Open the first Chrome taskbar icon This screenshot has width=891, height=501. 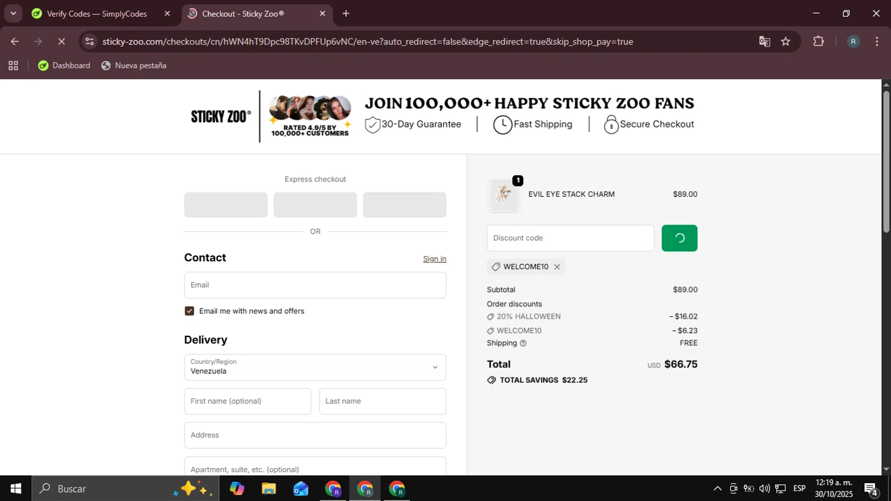tap(333, 489)
